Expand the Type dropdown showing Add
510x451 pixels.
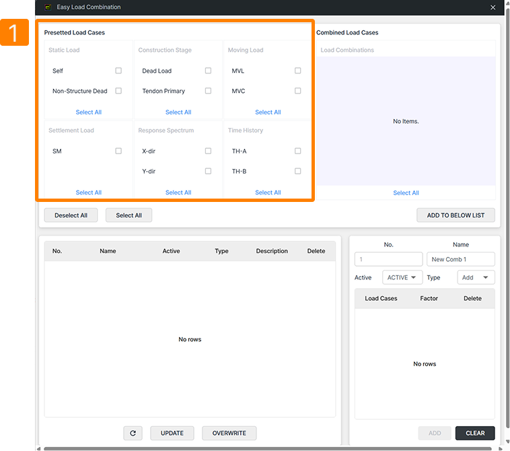(x=476, y=277)
